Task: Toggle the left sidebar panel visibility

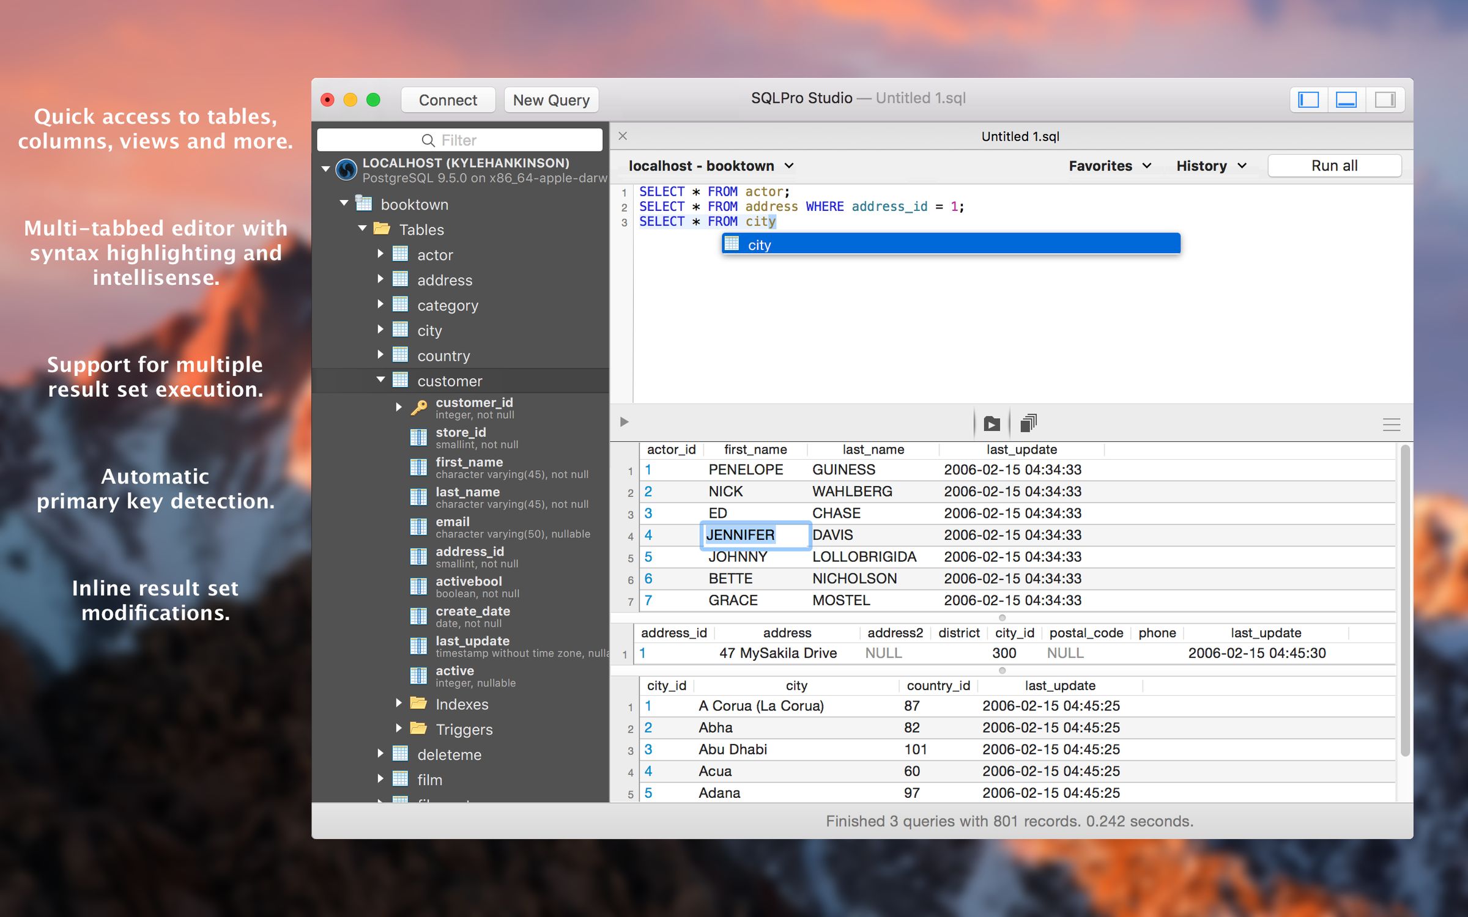Action: (x=1309, y=99)
